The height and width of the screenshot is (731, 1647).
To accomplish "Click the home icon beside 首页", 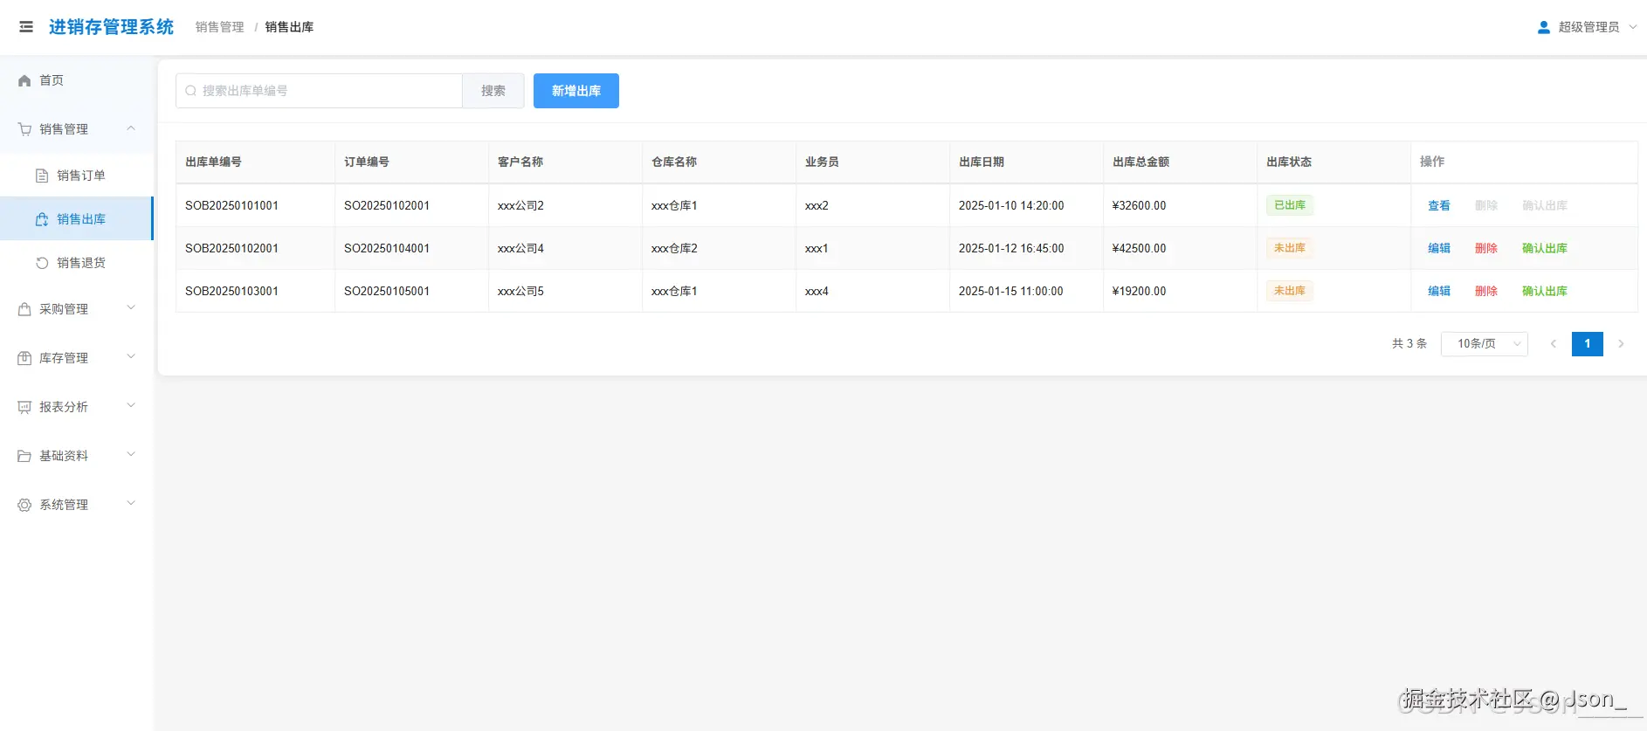I will [24, 80].
